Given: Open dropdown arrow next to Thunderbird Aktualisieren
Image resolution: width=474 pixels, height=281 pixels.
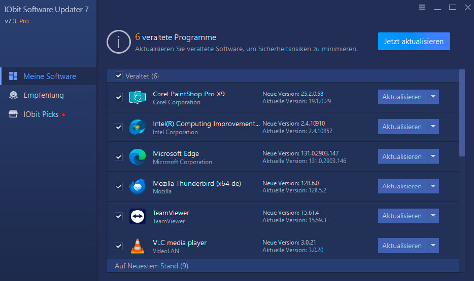Looking at the screenshot, I should coord(433,186).
